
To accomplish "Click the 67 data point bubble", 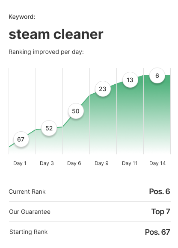I will (x=21, y=139).
